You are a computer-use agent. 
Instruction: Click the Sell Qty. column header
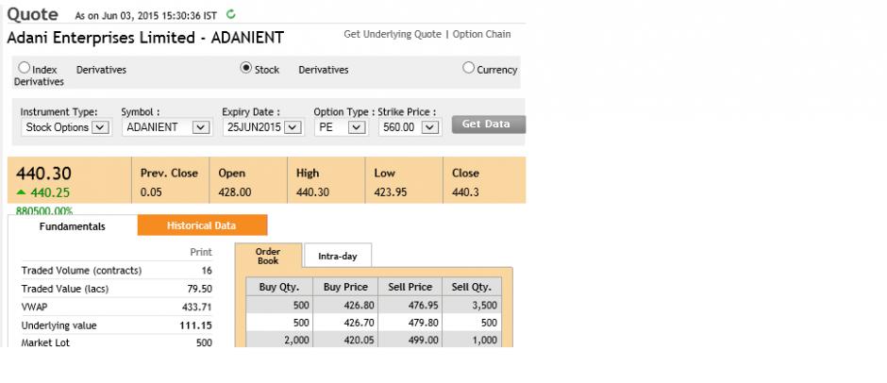click(x=473, y=287)
